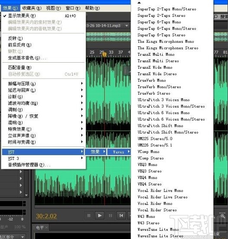Open the Waves submenu entry

point(119,152)
